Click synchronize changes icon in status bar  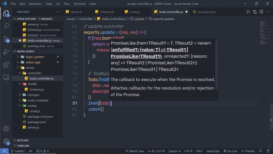coord(31,151)
